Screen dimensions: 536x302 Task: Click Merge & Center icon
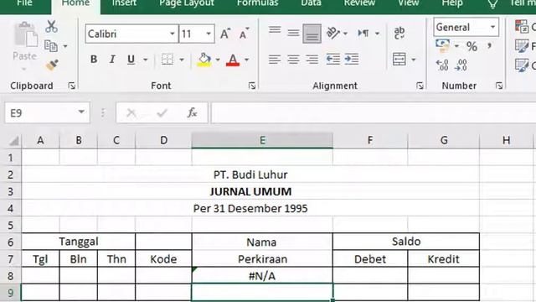399,60
